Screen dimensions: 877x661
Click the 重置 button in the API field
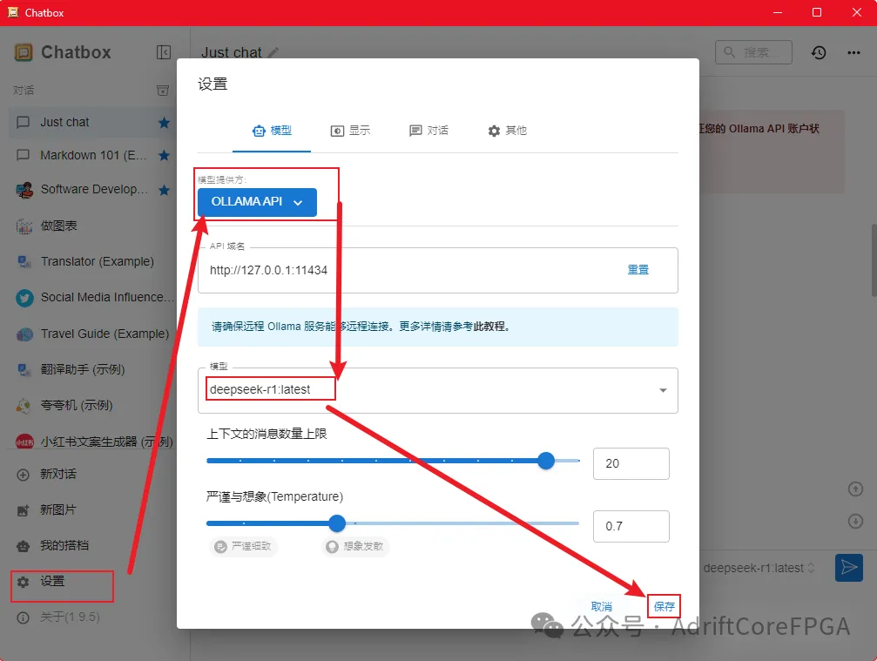click(x=638, y=270)
